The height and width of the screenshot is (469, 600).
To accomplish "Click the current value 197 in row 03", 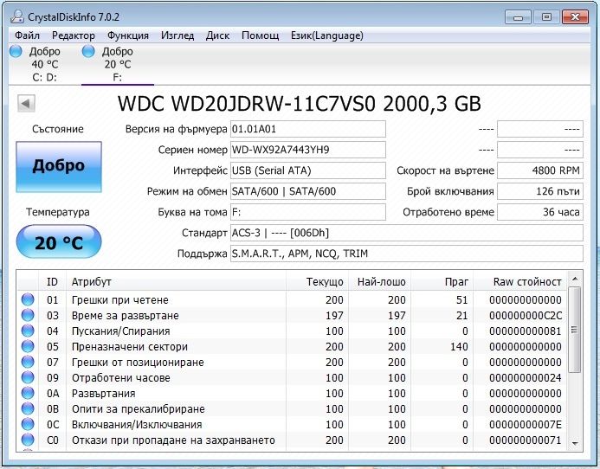I will [334, 316].
